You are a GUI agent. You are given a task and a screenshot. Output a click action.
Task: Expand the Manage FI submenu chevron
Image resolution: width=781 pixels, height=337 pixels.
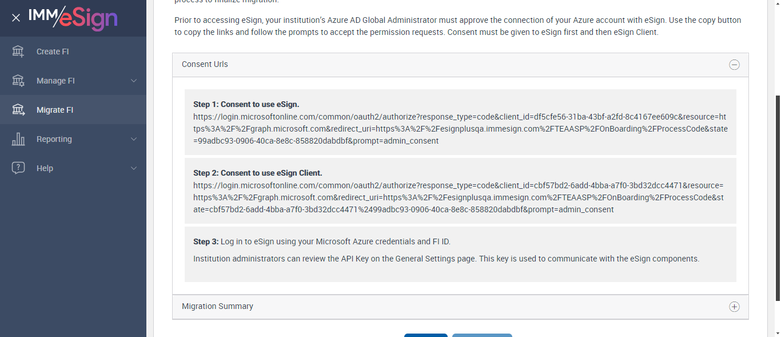134,81
